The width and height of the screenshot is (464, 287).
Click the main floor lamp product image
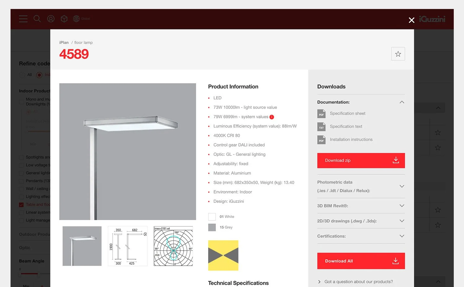(128, 152)
